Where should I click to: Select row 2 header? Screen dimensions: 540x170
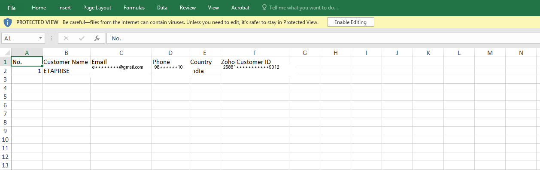6,71
